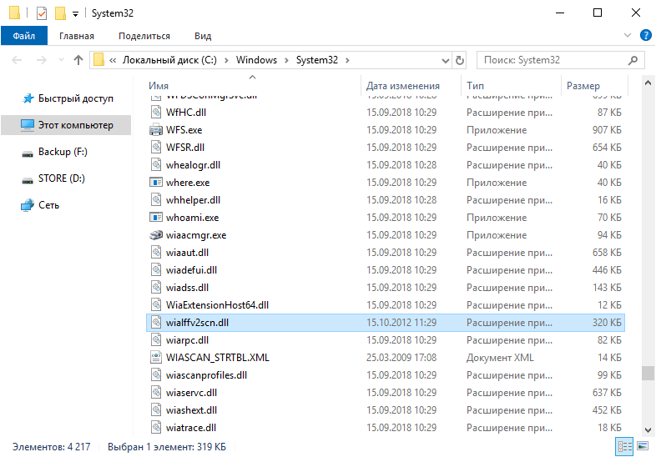Viewport: 656px width, 457px height.
Task: Click the New folder icon in title bar
Action: (x=60, y=13)
